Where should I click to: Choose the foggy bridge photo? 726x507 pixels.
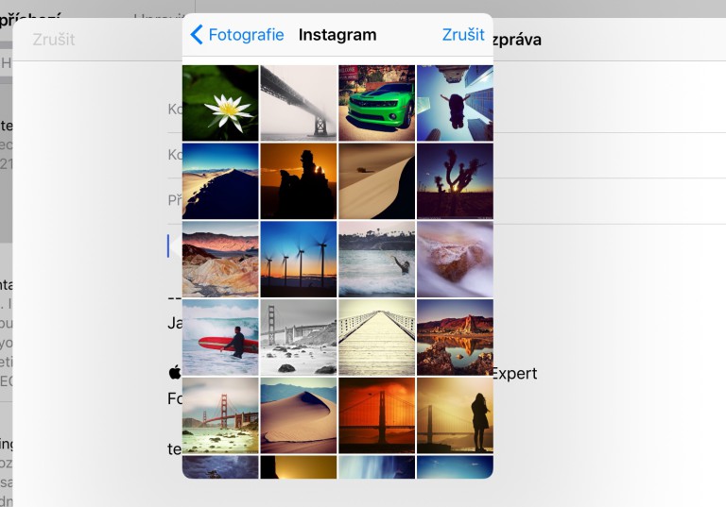299,103
